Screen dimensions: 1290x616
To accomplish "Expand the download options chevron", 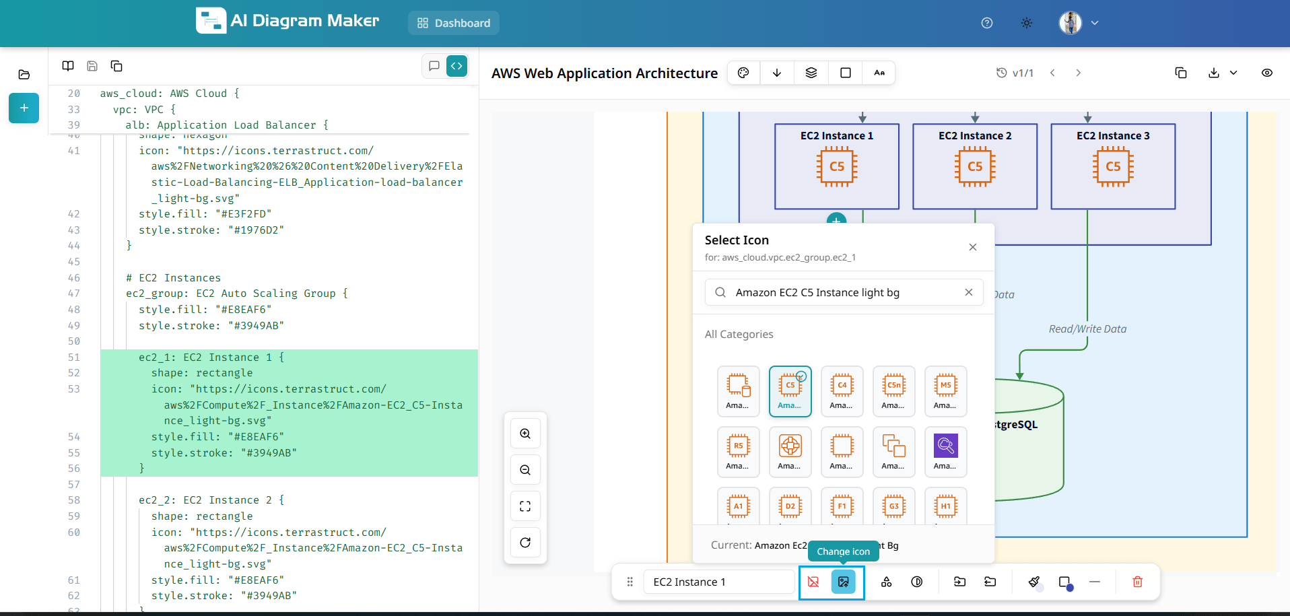I will (1233, 73).
